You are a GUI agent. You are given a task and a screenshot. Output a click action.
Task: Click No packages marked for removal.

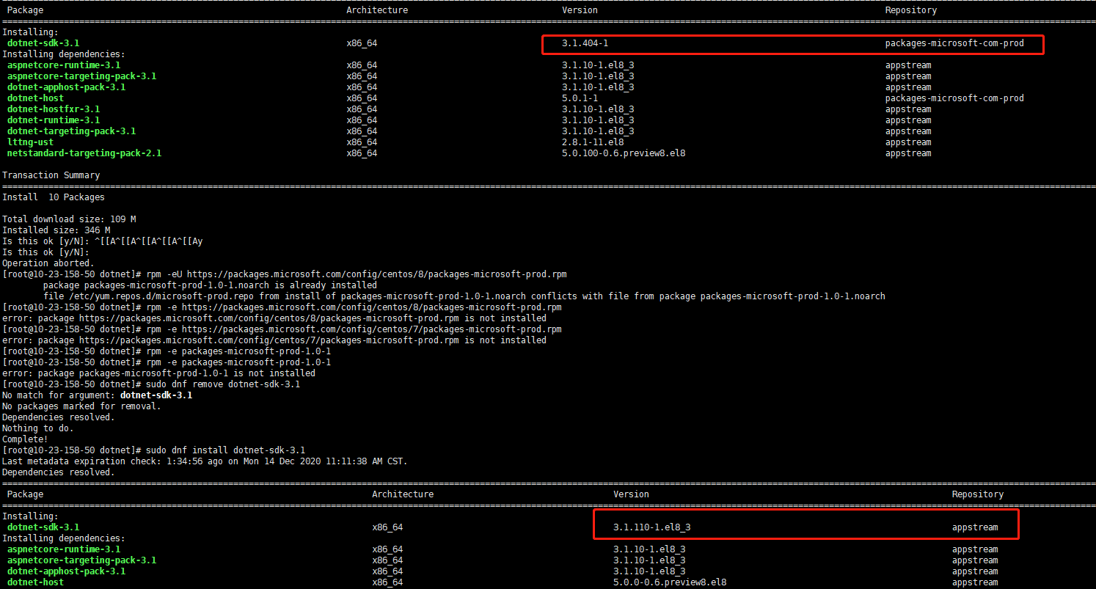coord(81,406)
